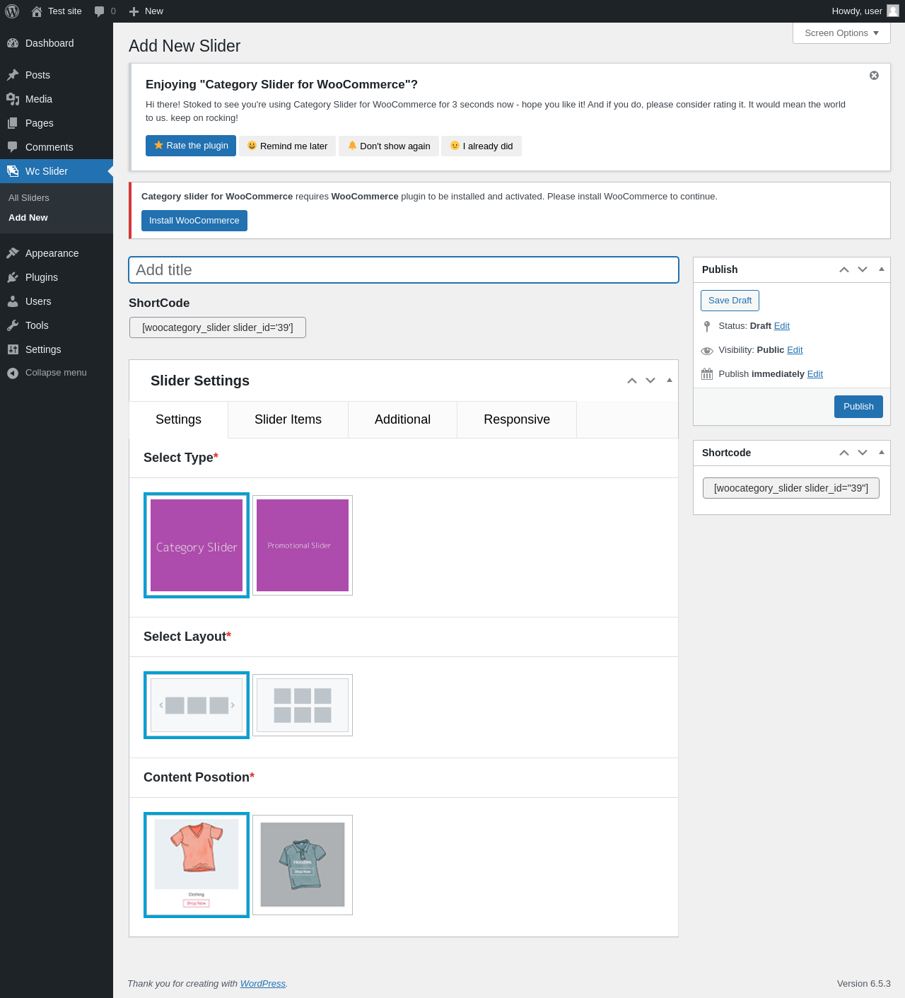Move Shortcode box down
Image resolution: width=905 pixels, height=998 pixels.
[x=863, y=453]
